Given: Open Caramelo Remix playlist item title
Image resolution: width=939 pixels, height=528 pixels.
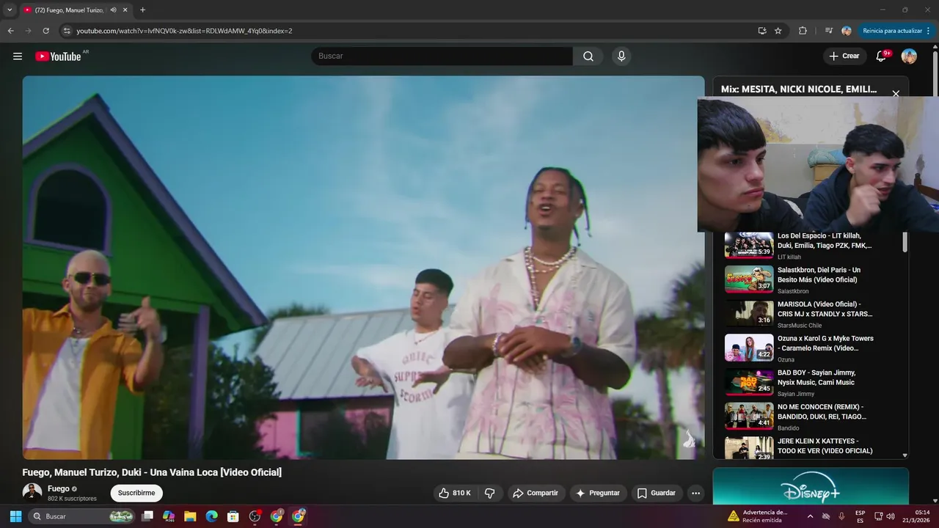Looking at the screenshot, I should (825, 343).
